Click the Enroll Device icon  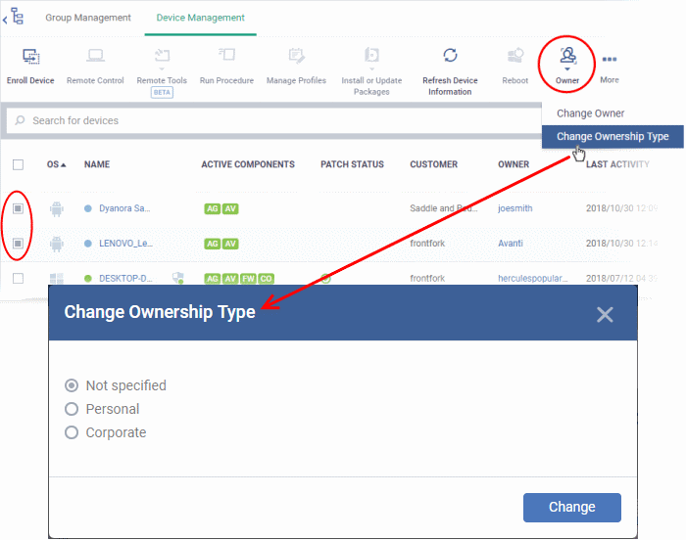[30, 57]
